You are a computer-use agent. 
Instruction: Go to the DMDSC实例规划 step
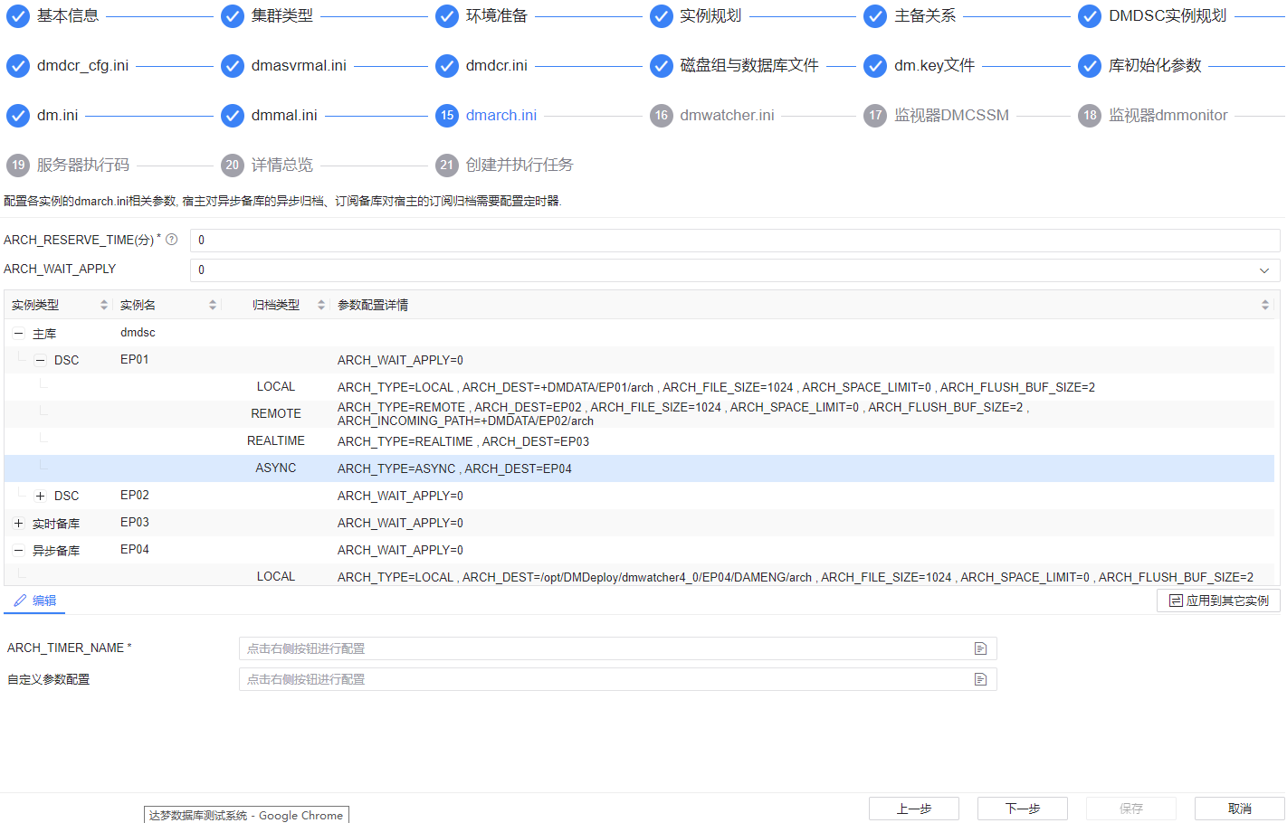(x=1153, y=16)
